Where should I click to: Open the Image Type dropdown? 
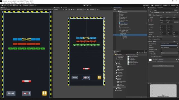[x=169, y=53]
